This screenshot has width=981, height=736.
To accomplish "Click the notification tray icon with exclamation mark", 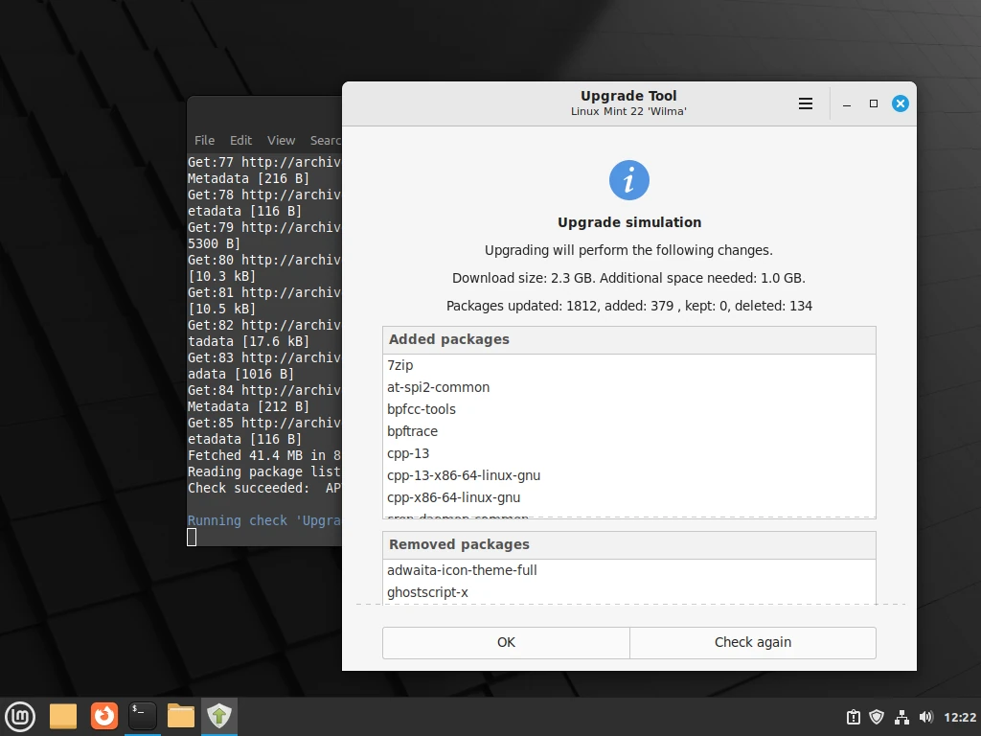I will (853, 717).
